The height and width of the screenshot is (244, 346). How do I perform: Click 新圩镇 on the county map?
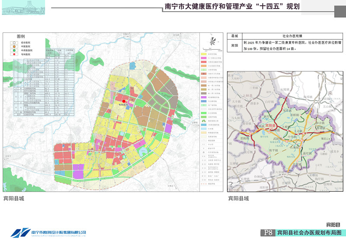[268, 116]
